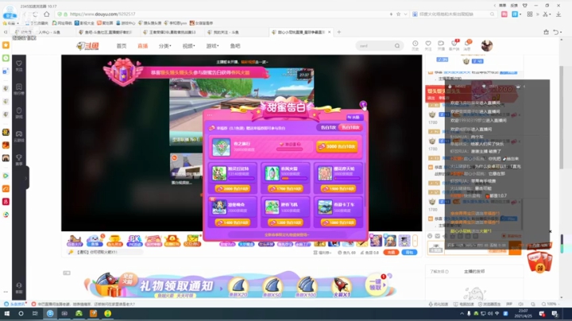572x321 pixels.
Task: Click the 2000 告白10次 button
Action: coord(232,188)
